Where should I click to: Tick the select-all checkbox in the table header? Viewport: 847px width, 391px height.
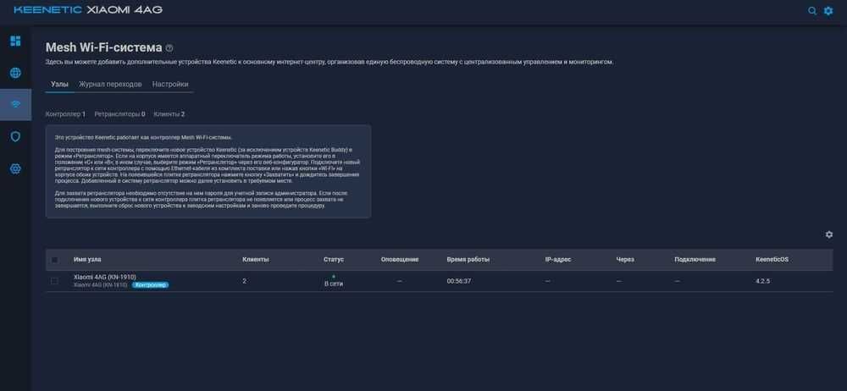[x=54, y=260]
